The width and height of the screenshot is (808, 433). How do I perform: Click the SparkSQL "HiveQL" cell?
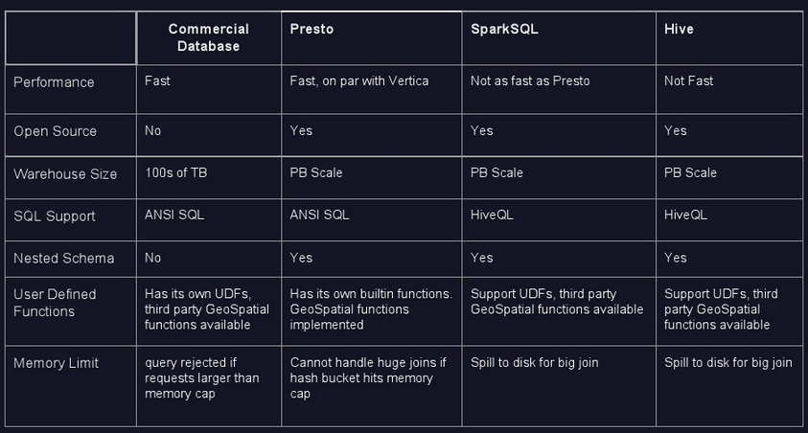click(x=492, y=216)
